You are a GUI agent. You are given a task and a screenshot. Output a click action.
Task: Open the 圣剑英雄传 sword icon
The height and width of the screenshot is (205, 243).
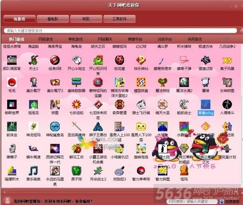pos(76,126)
